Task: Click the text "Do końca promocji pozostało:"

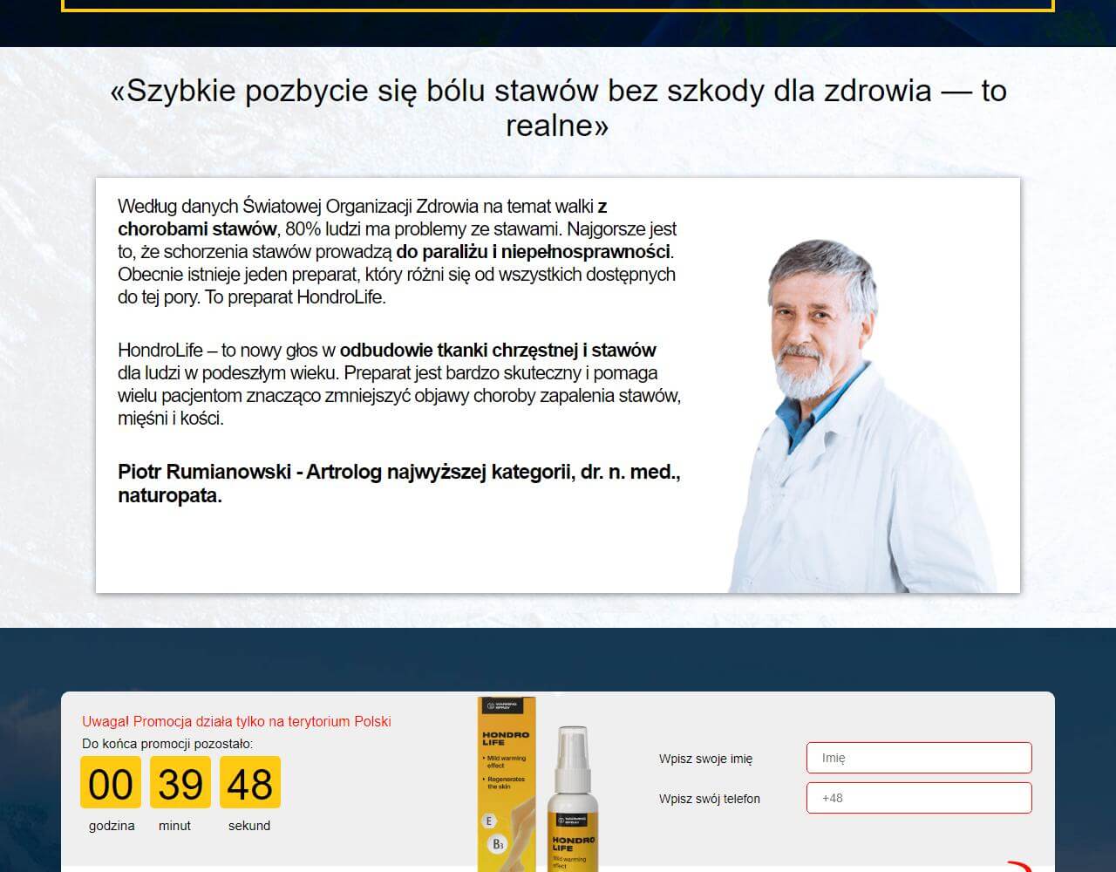Action: [x=167, y=744]
